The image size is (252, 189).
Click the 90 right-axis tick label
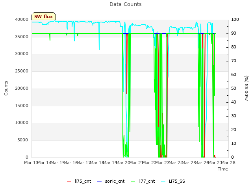233,33
